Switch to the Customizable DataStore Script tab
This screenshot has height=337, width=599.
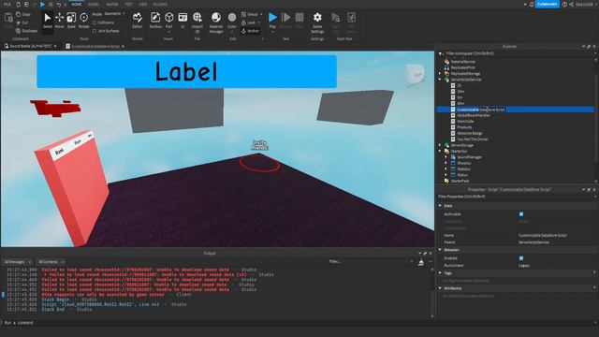[95, 46]
